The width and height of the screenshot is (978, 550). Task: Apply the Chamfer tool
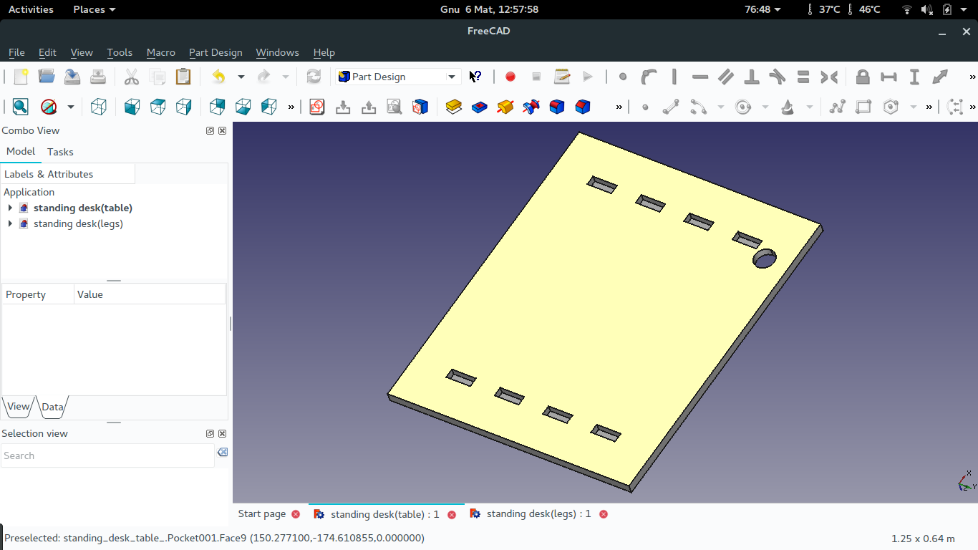(582, 106)
